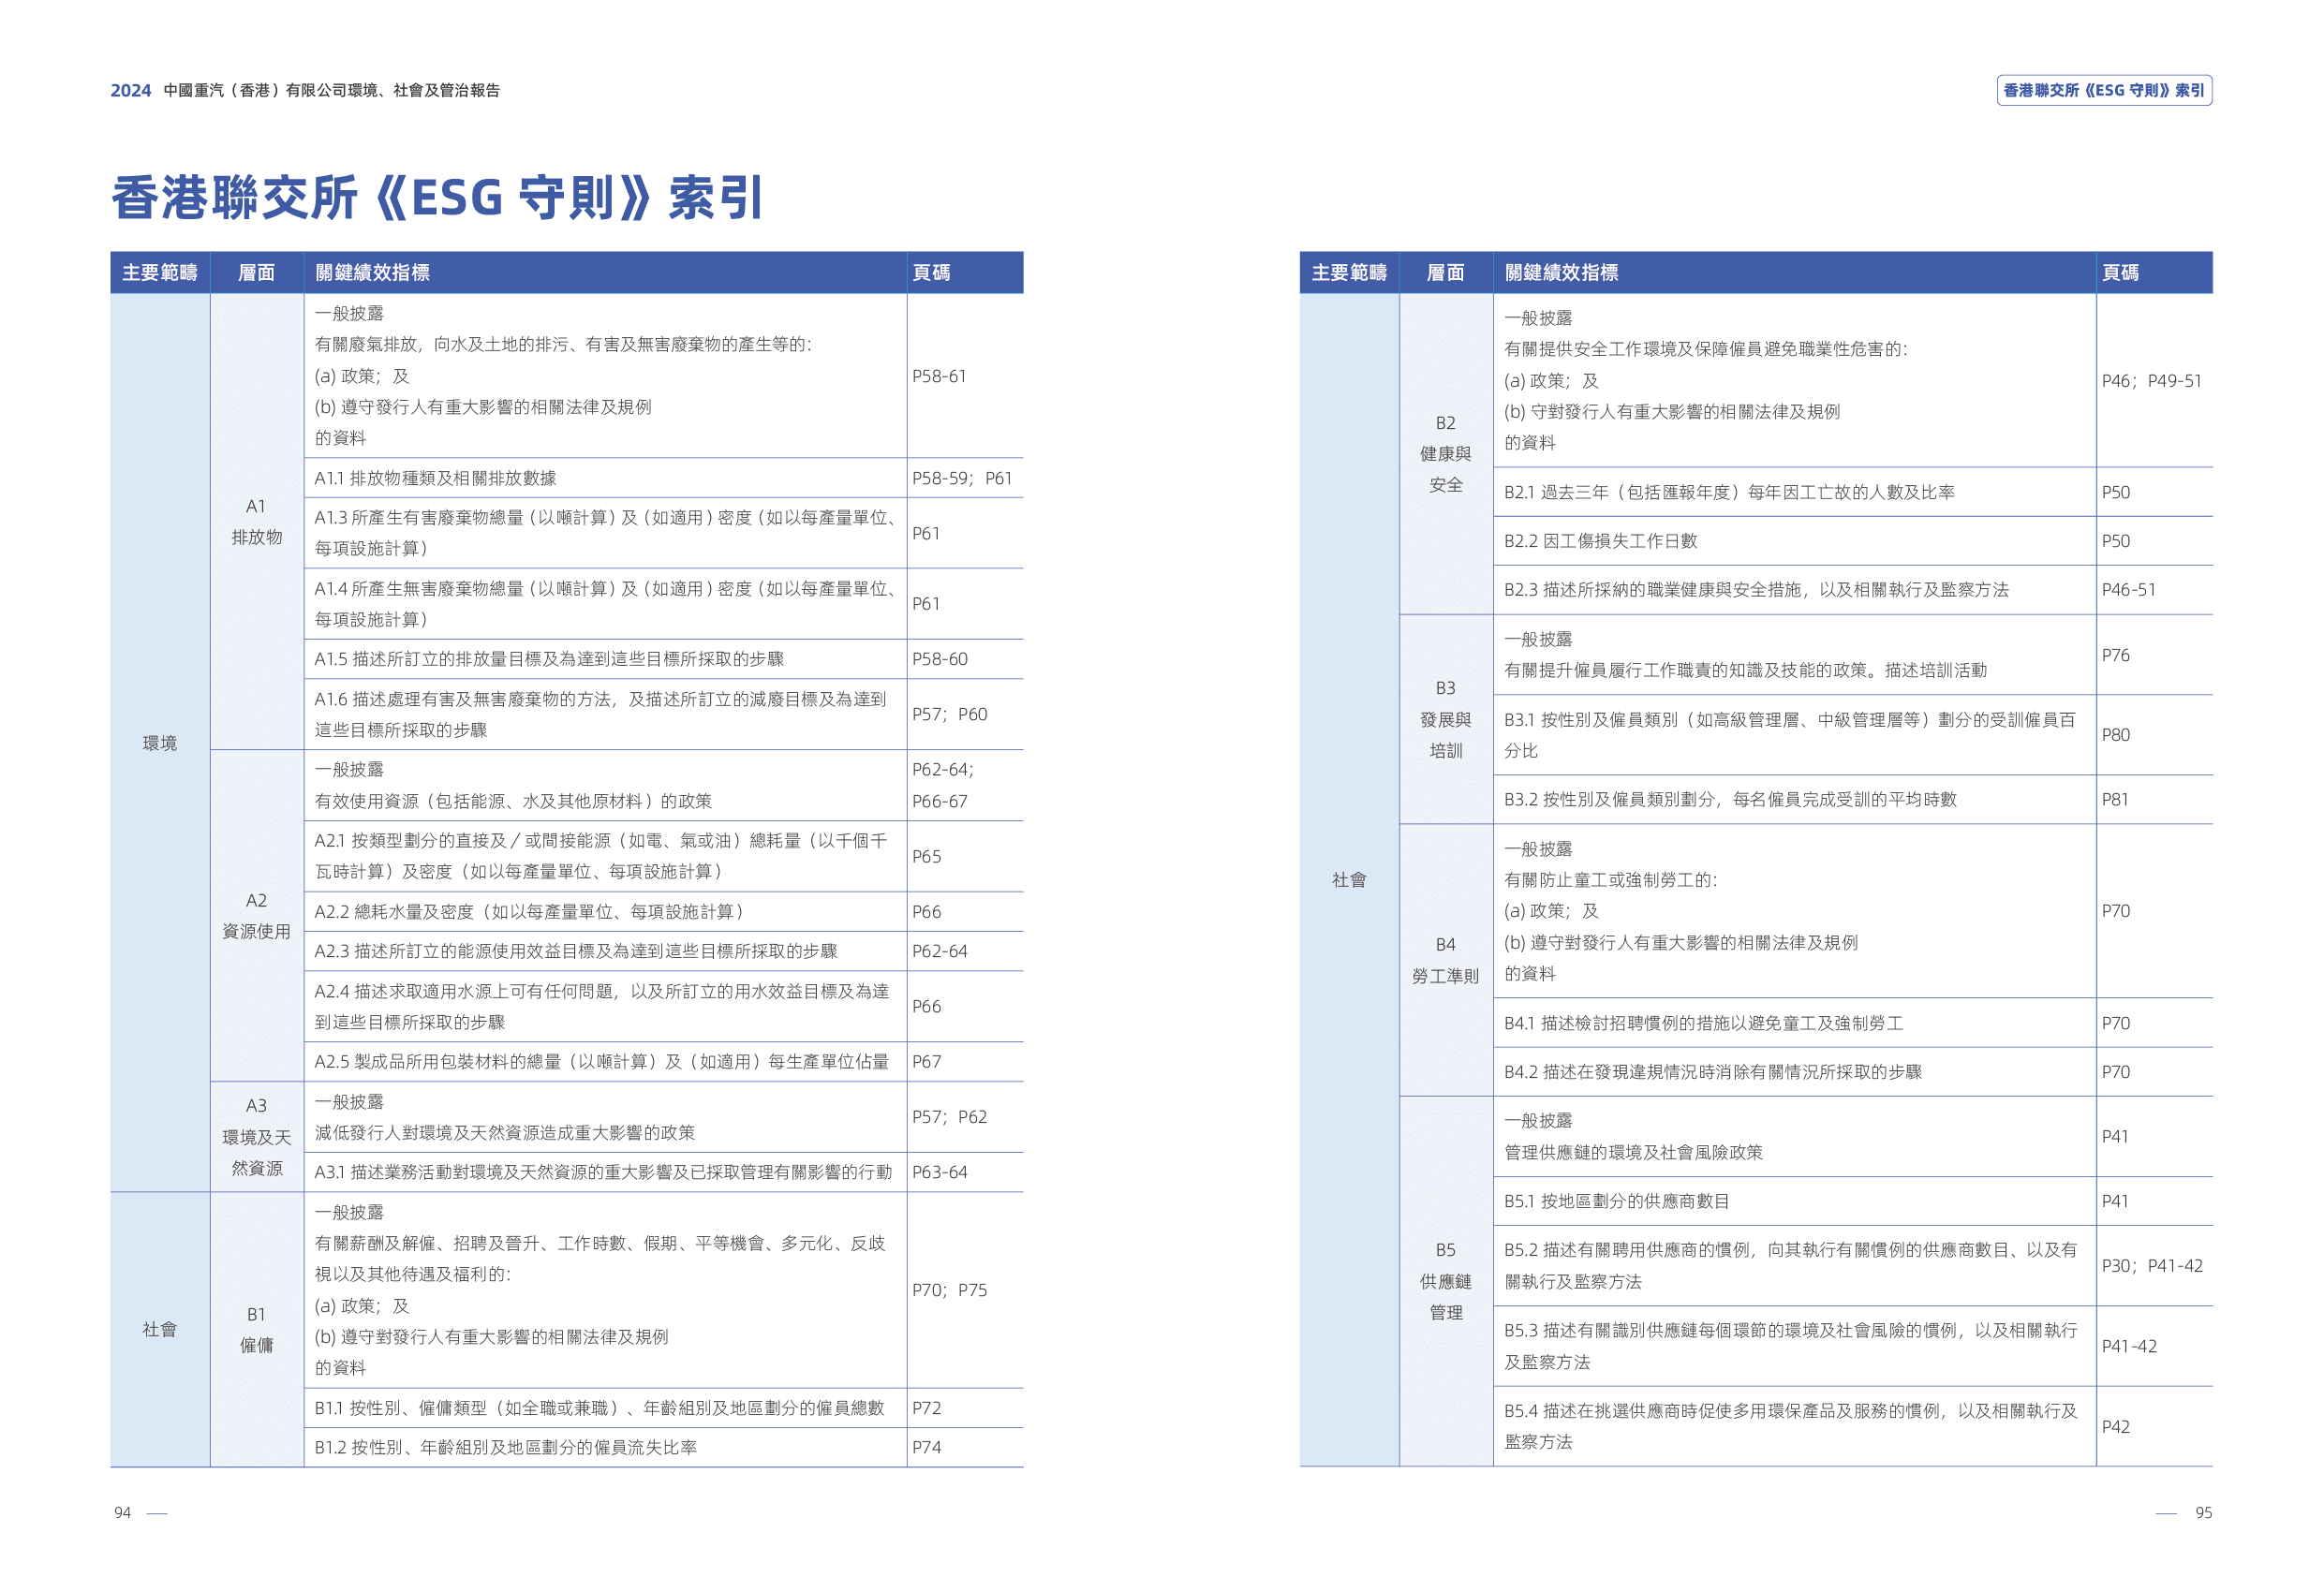Select the A3 環境及天然資源 aspect cell
Viewport: 2324px width, 1577px height.
257,1136
